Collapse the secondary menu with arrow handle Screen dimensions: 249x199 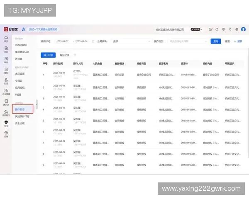[x=37, y=104]
